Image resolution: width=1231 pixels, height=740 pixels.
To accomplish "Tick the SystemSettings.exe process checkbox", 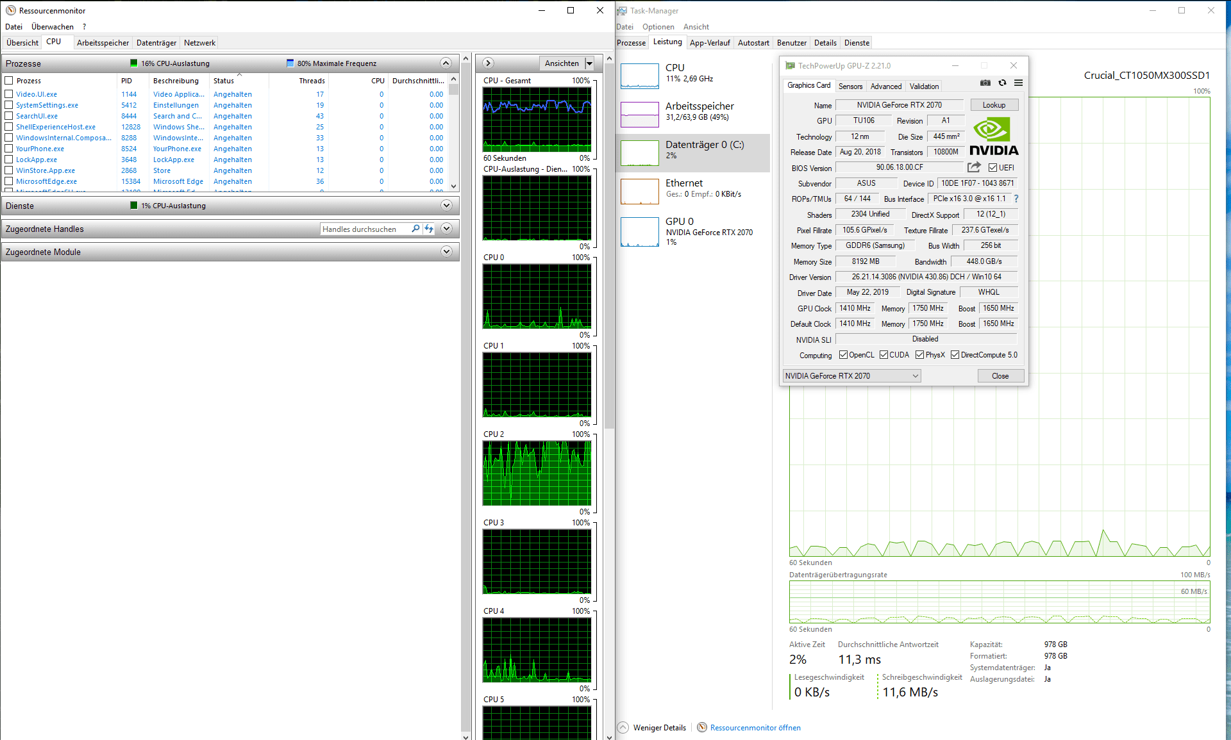I will [9, 105].
